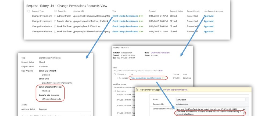Viewport: 258px width, 116px height.
Task: Check the box beside Joe Manager
Action: coord(118,78)
